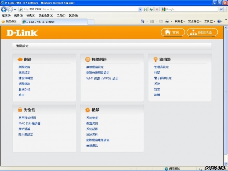Image resolution: width=228 pixels, height=171 pixels.
Task: Open the 編輯(E) menu
Action: click(19, 16)
